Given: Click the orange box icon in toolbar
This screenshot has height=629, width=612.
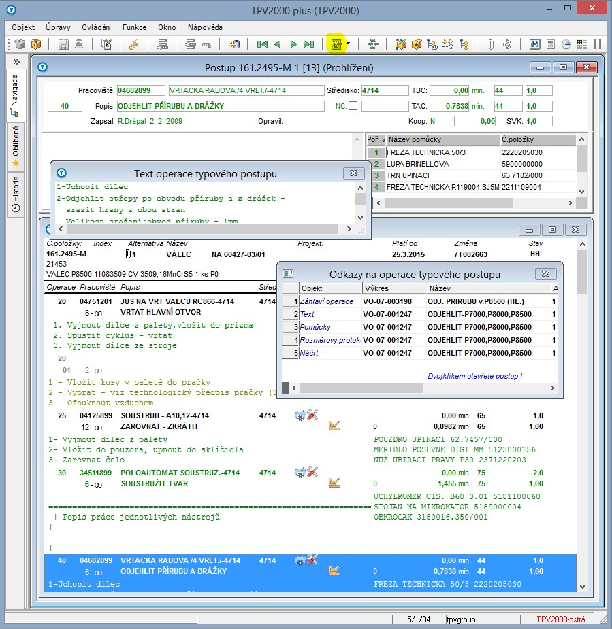Looking at the screenshot, I should (x=36, y=44).
